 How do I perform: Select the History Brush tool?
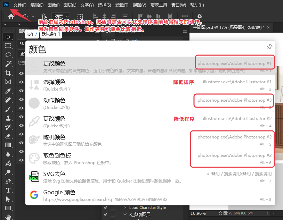[8, 127]
